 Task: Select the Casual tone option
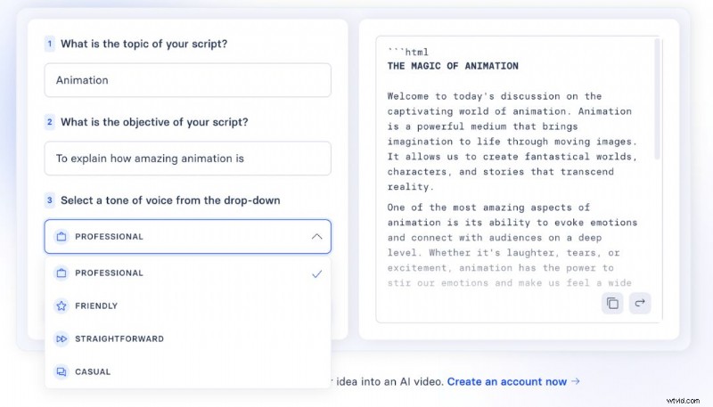(x=188, y=371)
